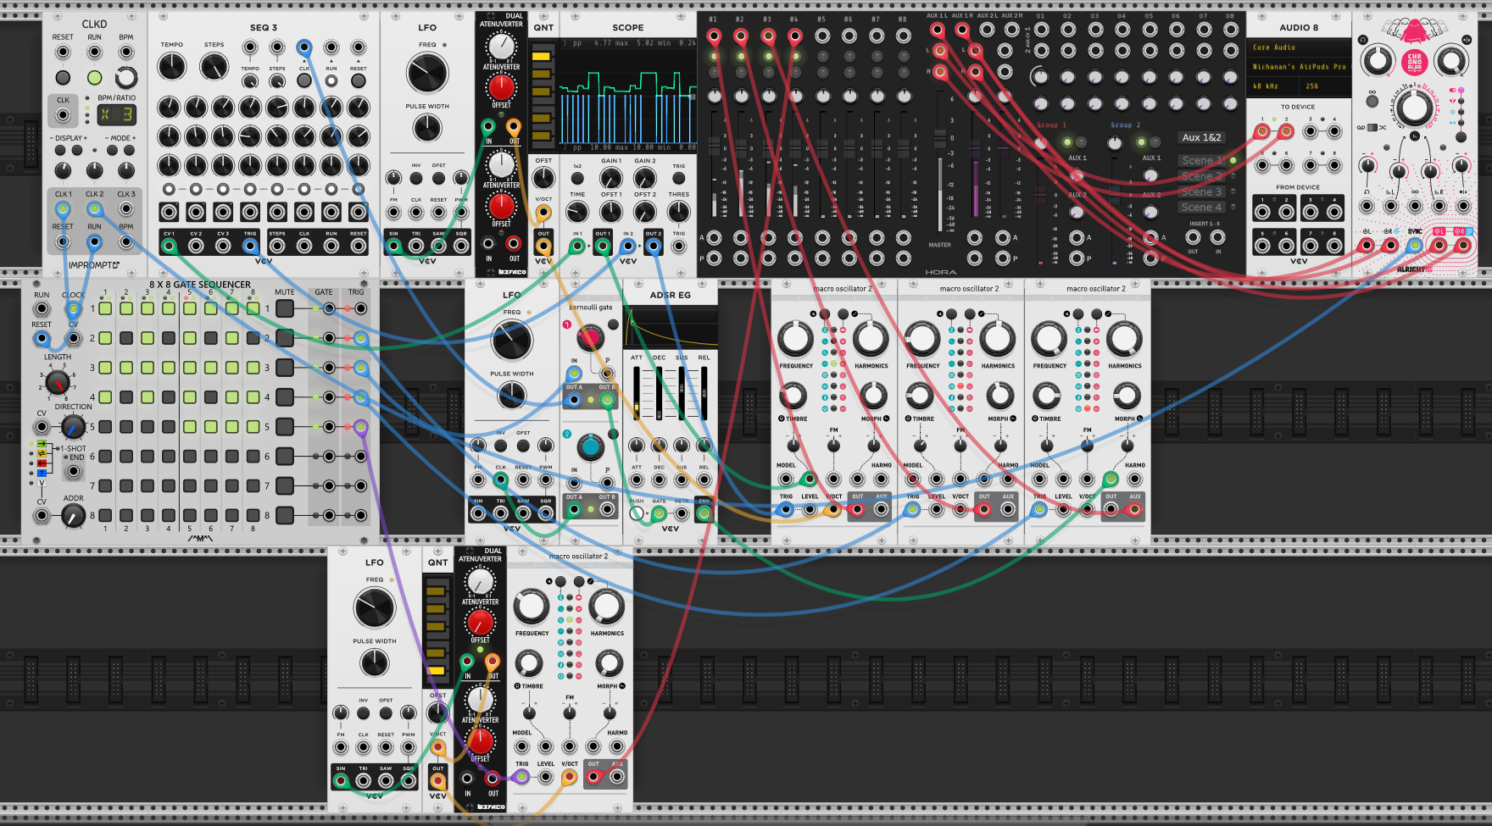Select the yellow ping-pong direction icon on gate sequencer
Screen dimensions: 1492x826
42,453
